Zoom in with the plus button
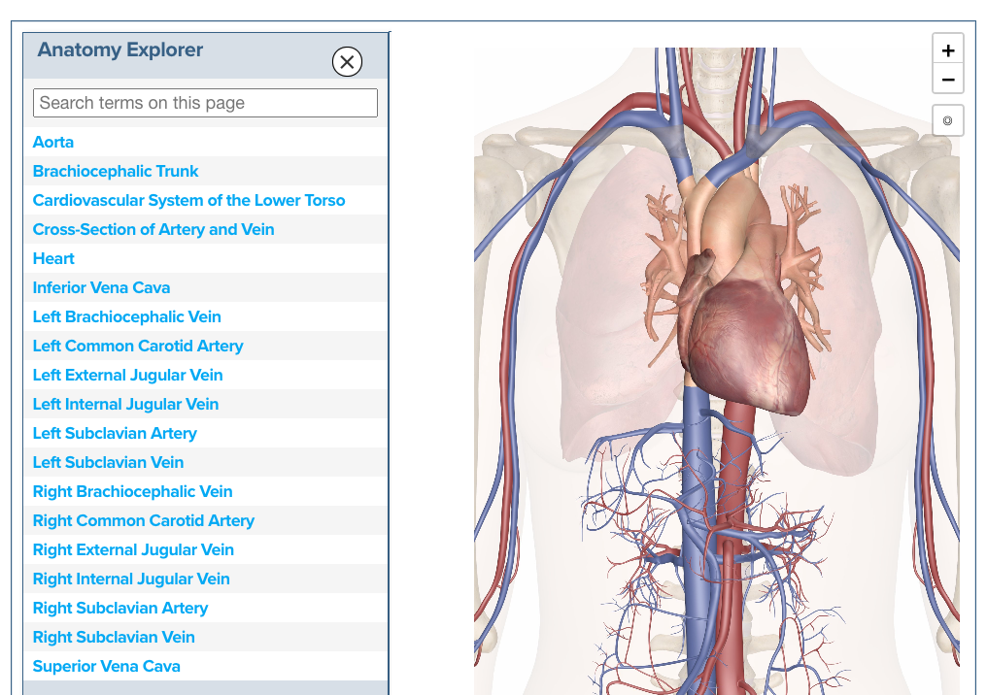 point(948,50)
